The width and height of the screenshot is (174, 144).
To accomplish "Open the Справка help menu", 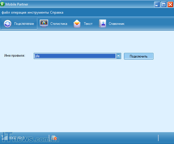I will click(57, 12).
